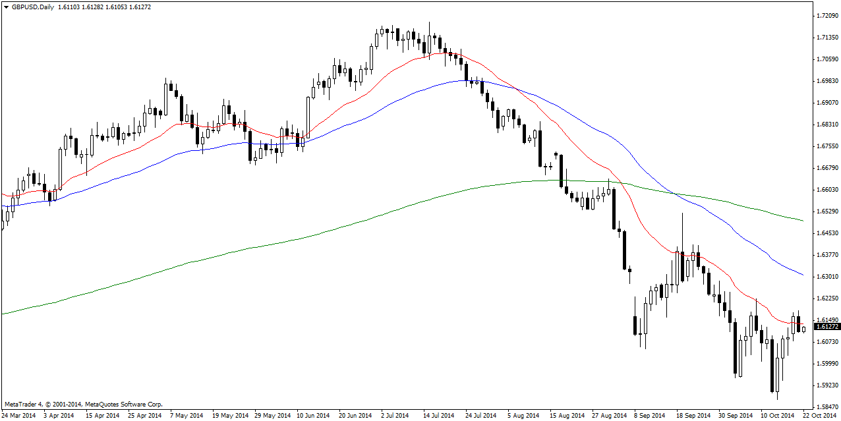Screen dimensions: 841x421
Task: Click the 10 Jun 2014 time axis label
Action: pos(312,416)
